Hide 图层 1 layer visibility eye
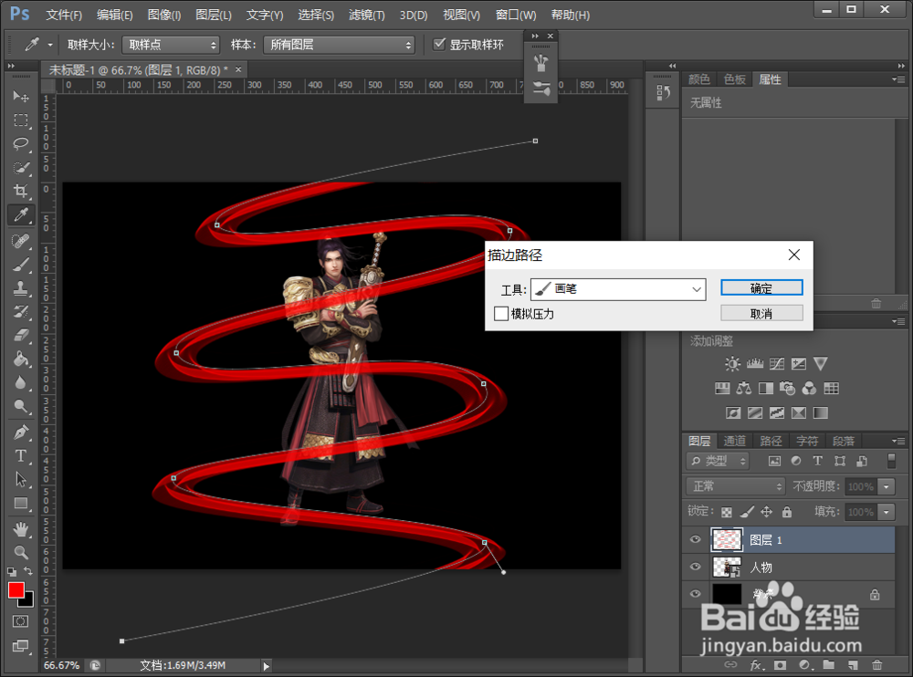The height and width of the screenshot is (677, 913). 695,539
